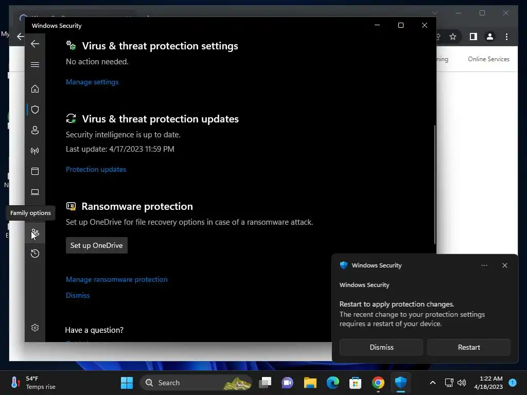Bookmark page with browser star icon
This screenshot has height=395, width=527.
pyautogui.click(x=453, y=37)
